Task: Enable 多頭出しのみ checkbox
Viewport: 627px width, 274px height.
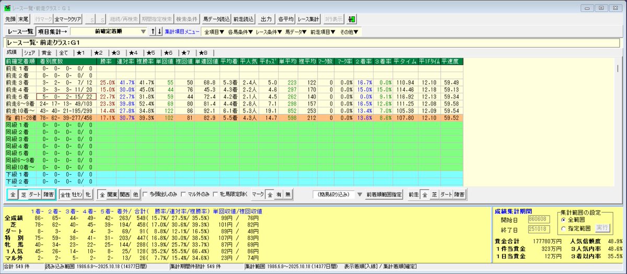Action: (x=146, y=194)
